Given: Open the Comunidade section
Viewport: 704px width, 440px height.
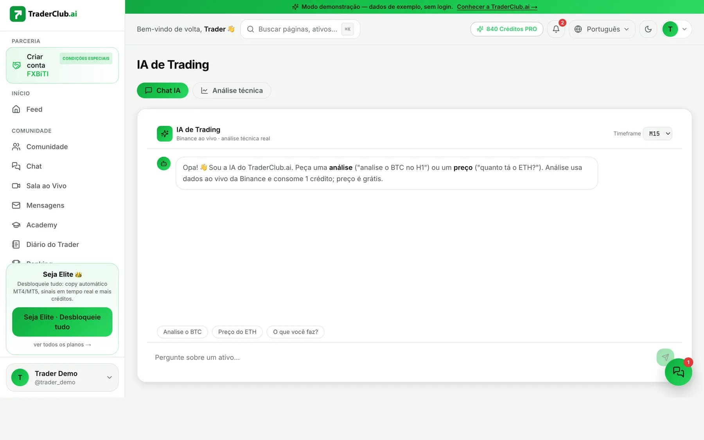Looking at the screenshot, I should [x=62, y=147].
